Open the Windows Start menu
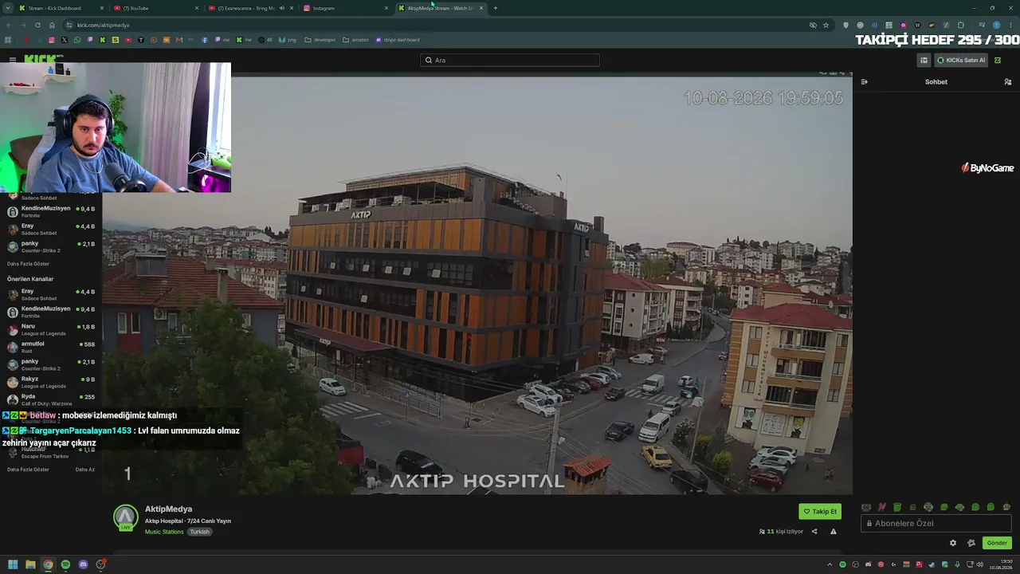 13,564
